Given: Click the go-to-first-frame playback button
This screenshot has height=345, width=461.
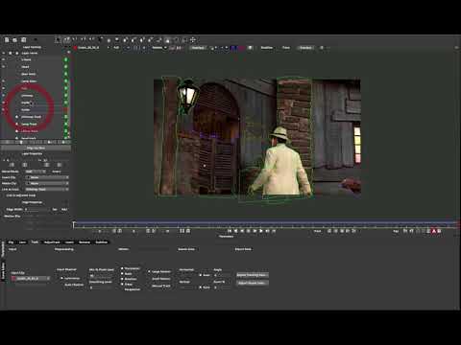Looking at the screenshot, I should [230, 231].
